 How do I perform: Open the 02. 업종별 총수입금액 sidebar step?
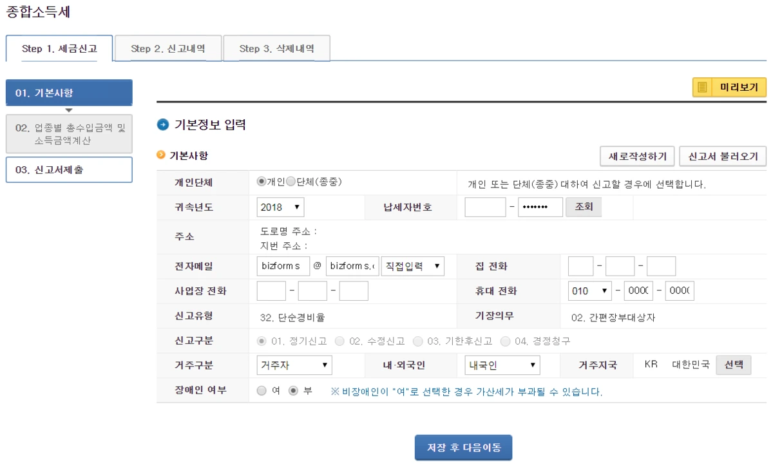(x=69, y=133)
